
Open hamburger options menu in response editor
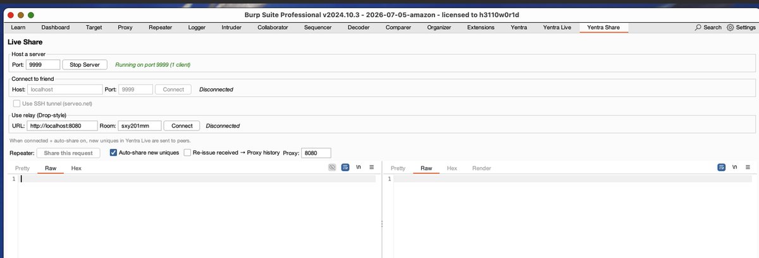[748, 167]
